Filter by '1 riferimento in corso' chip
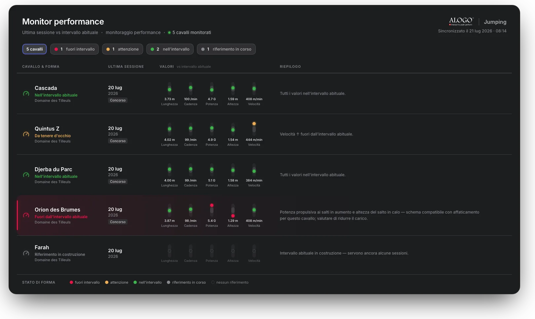535x319 pixels. pyautogui.click(x=226, y=49)
